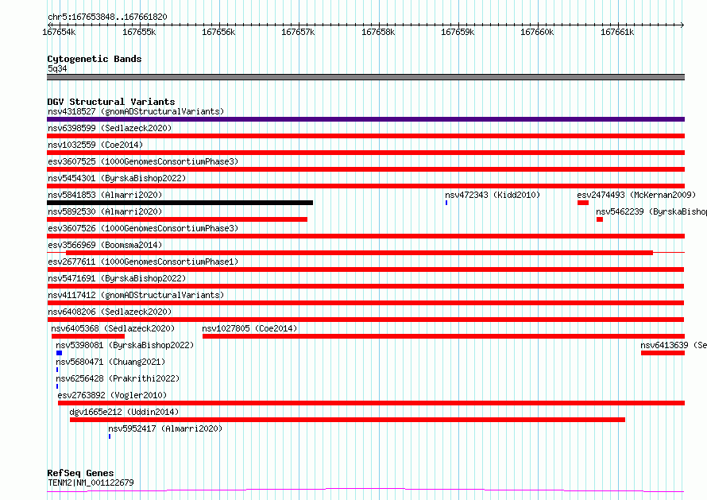Image resolution: width=707 pixels, height=500 pixels.
Task: Click the red nsv6413639 variant bar
Action: (663, 353)
